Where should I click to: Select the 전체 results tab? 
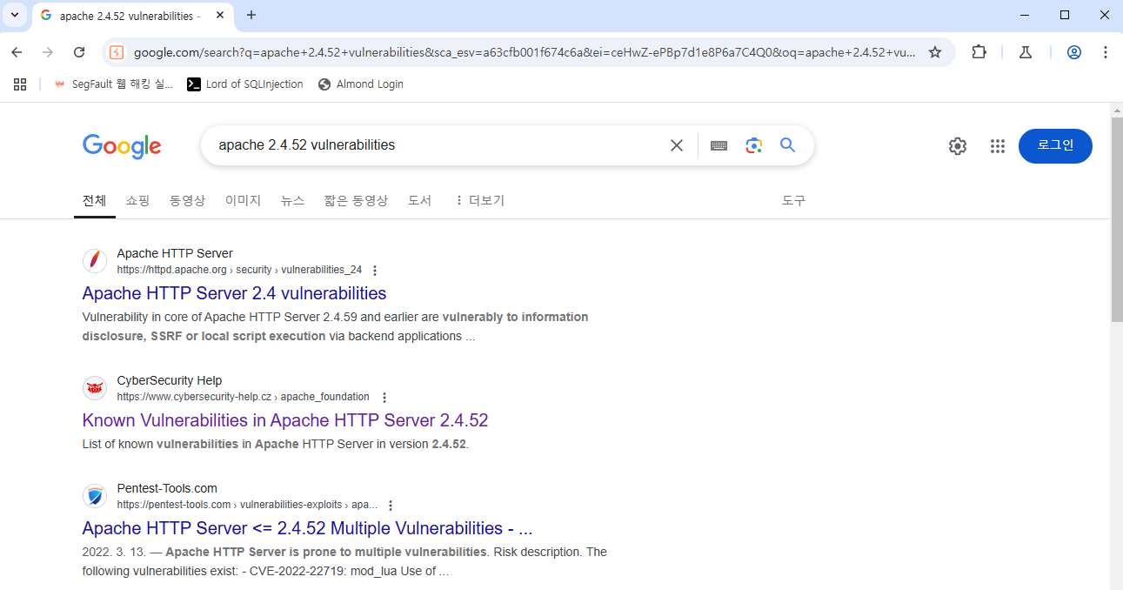94,200
